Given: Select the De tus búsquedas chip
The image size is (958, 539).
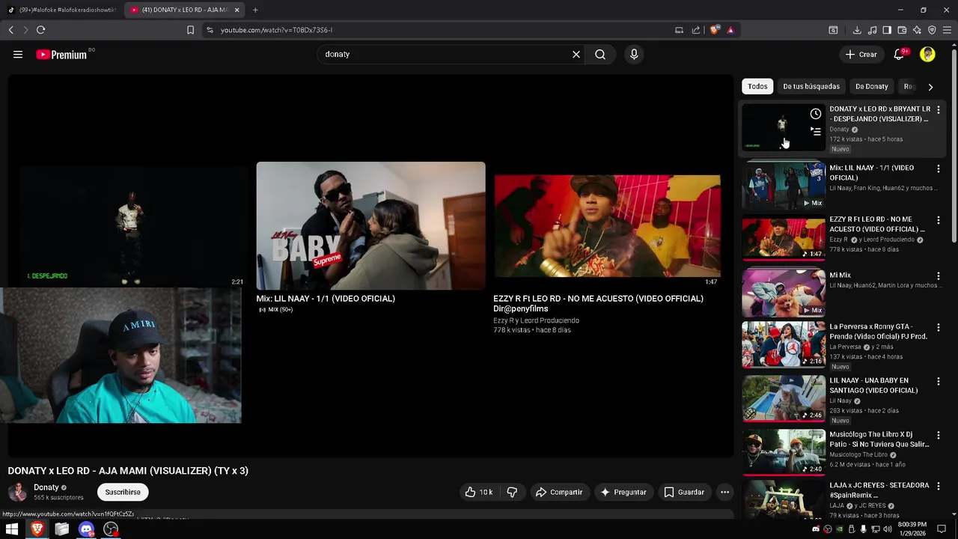Looking at the screenshot, I should (811, 86).
